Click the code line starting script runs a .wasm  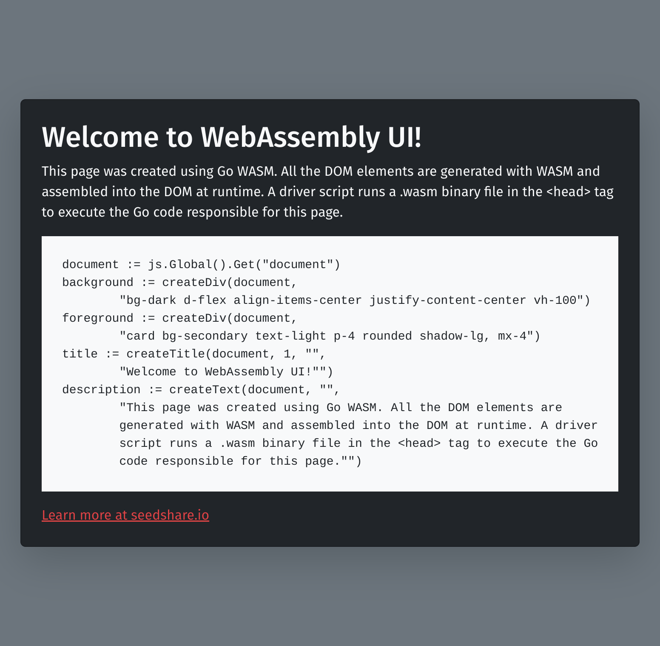coord(358,443)
